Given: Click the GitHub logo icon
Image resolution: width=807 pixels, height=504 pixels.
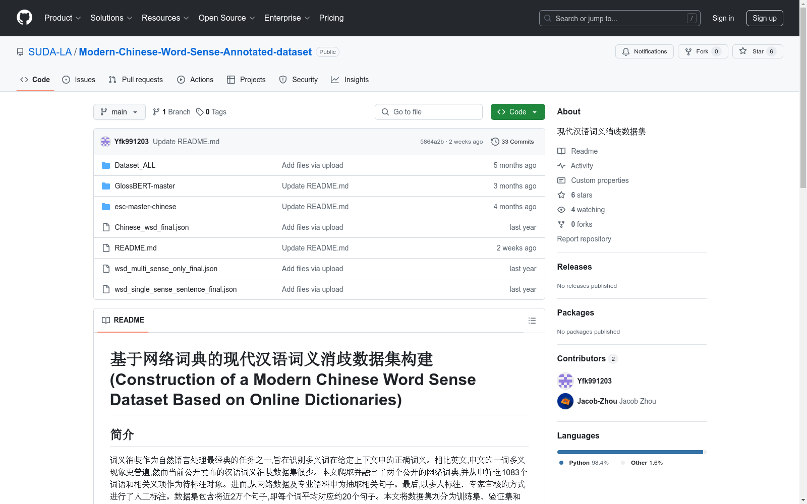Looking at the screenshot, I should [24, 18].
